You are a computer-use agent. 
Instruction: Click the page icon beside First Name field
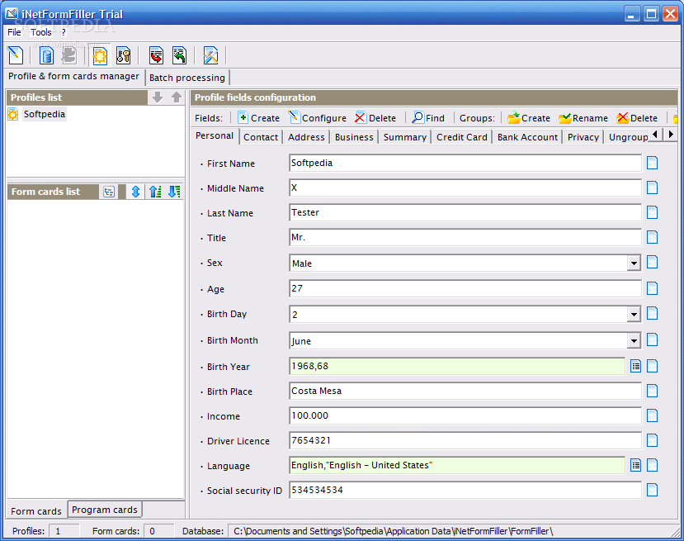coord(652,163)
